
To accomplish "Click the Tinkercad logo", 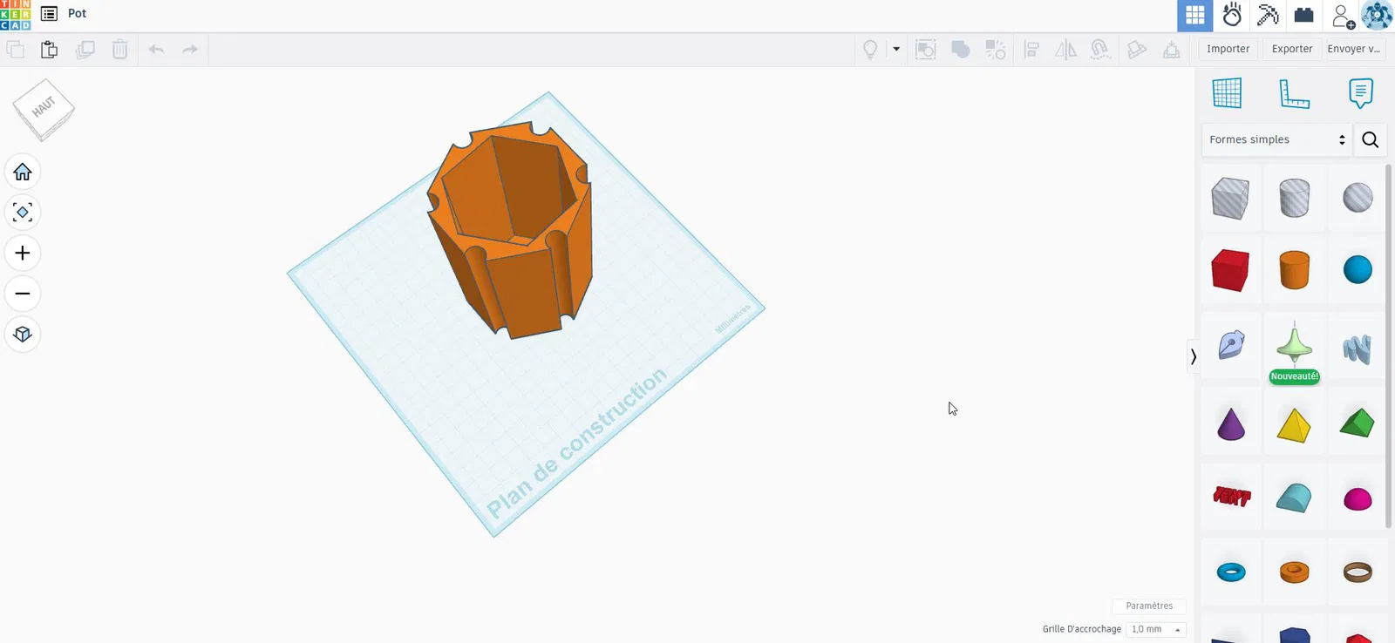I will point(16,15).
